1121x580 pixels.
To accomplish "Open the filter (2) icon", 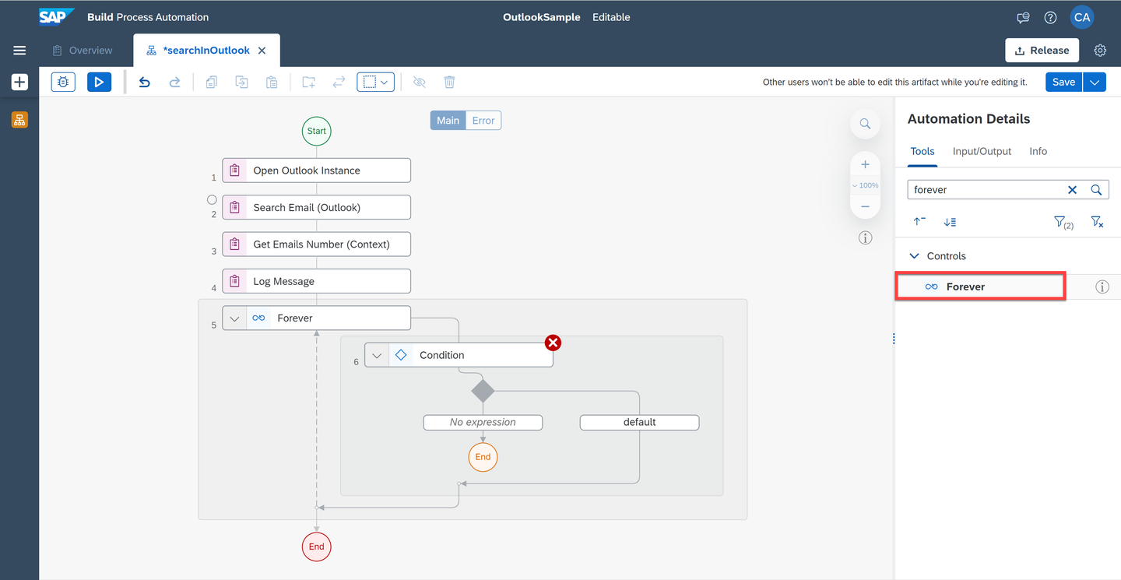I will point(1063,223).
